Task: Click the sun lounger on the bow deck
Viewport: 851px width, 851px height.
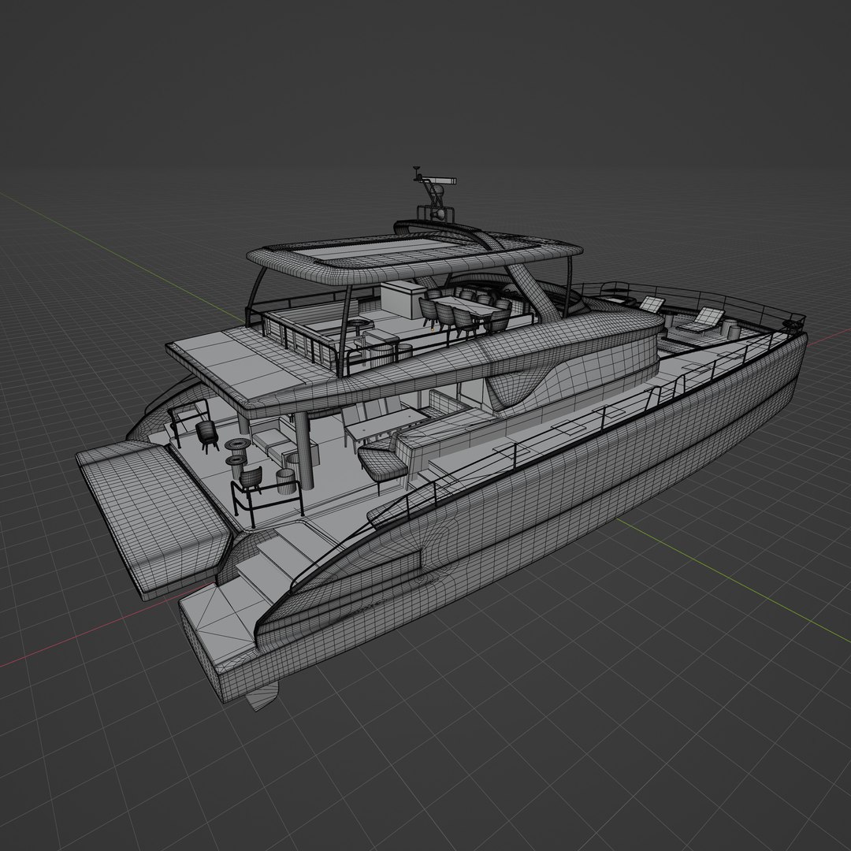Action: (x=699, y=321)
